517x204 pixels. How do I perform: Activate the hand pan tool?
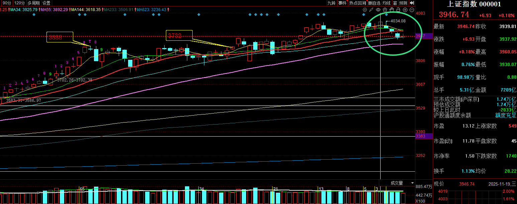[392, 10]
